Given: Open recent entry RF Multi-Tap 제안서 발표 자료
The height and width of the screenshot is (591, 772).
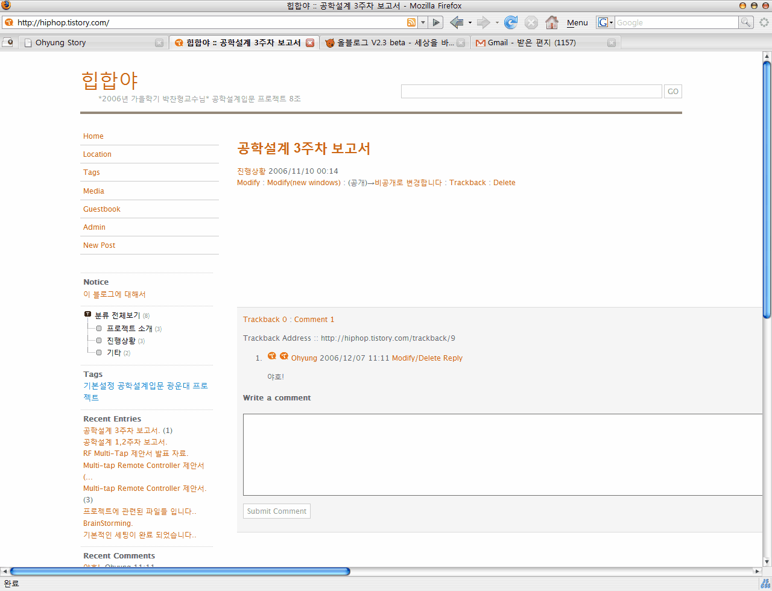Looking at the screenshot, I should click(136, 454).
